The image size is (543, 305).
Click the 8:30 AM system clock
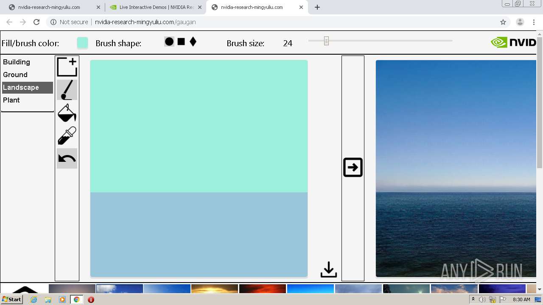point(521,299)
